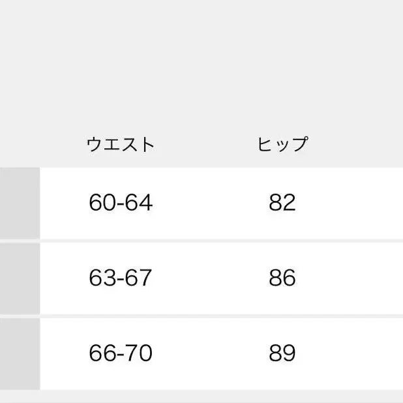Click gray size cell beside 63-67 row
This screenshot has height=403, width=403.
[x=20, y=278]
